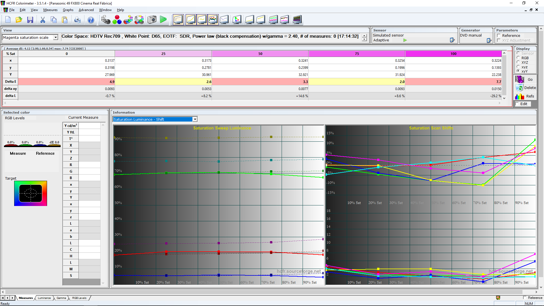Expand the Magenta saturation scale dropdown
The width and height of the screenshot is (544, 306).
click(x=56, y=37)
